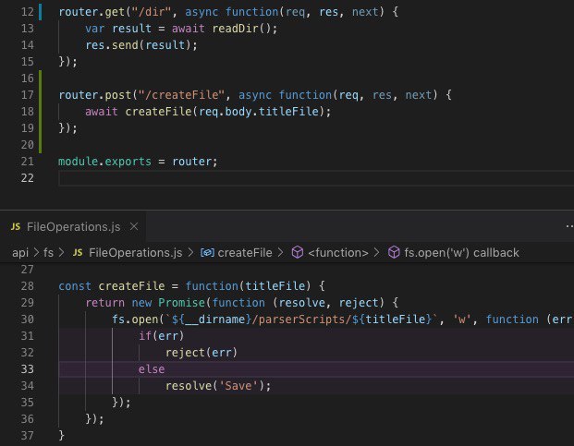Open the editor more actions ellipsis
This screenshot has height=446, width=574.
569,226
